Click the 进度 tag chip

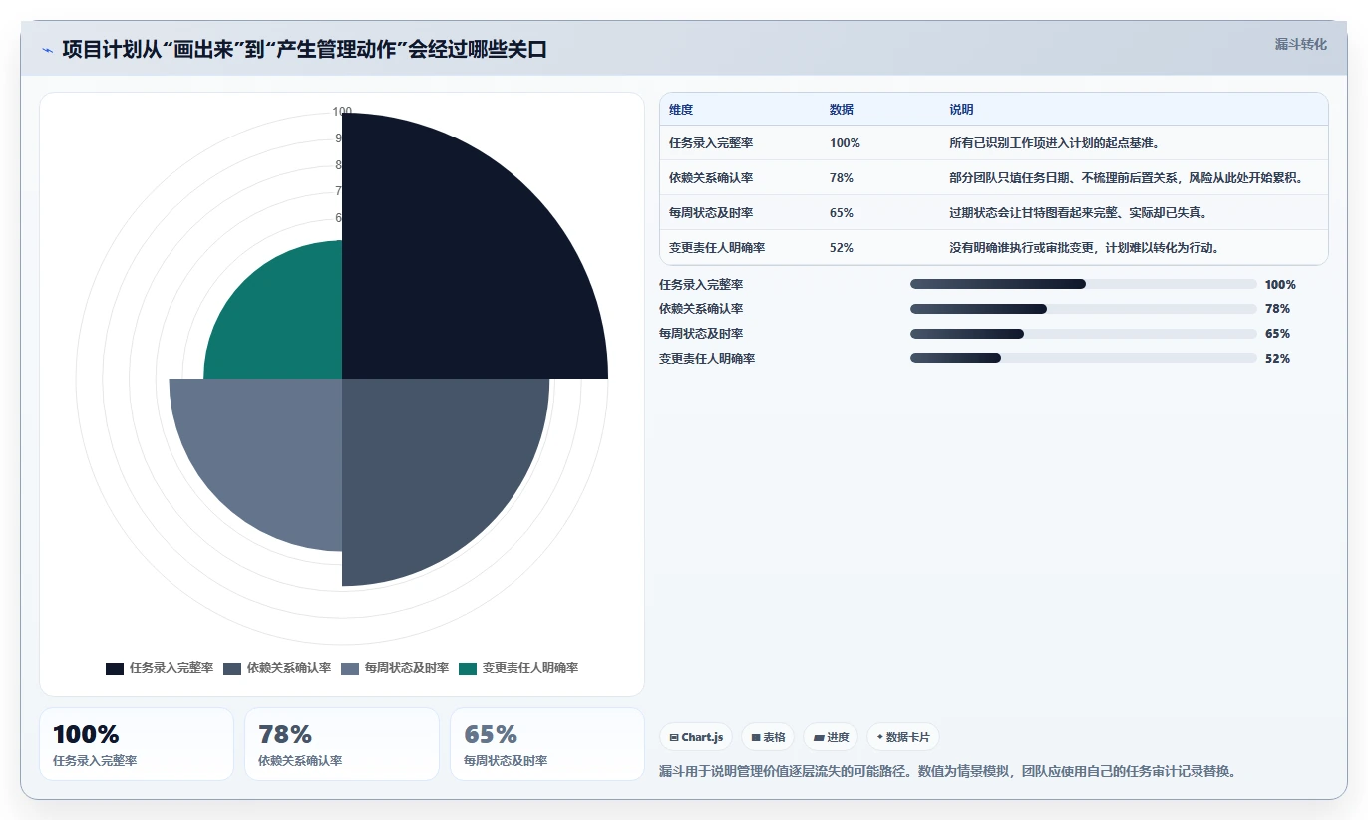[x=831, y=737]
